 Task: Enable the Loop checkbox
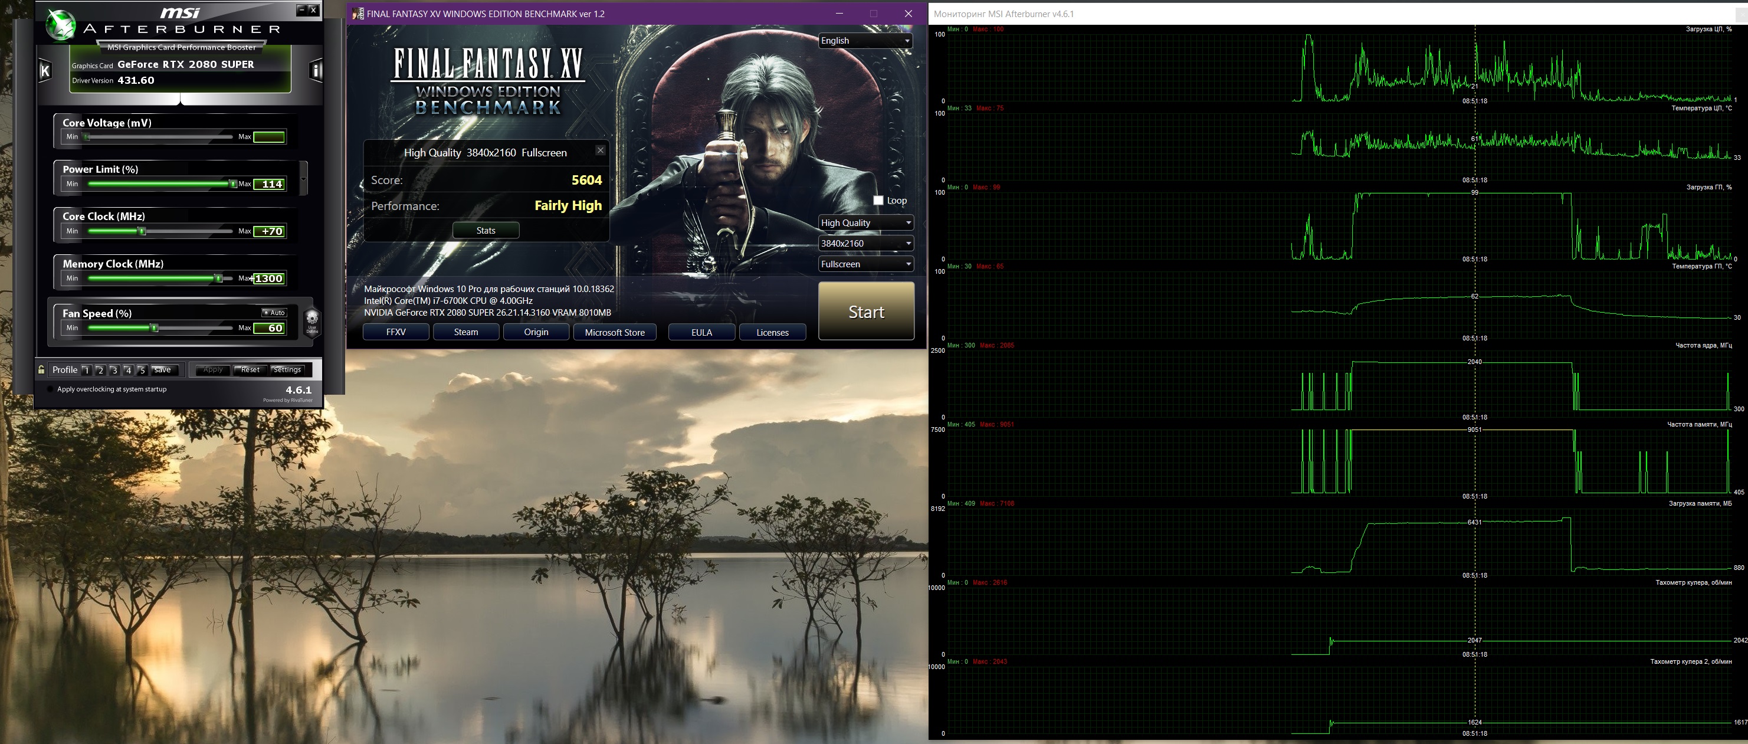(x=878, y=200)
